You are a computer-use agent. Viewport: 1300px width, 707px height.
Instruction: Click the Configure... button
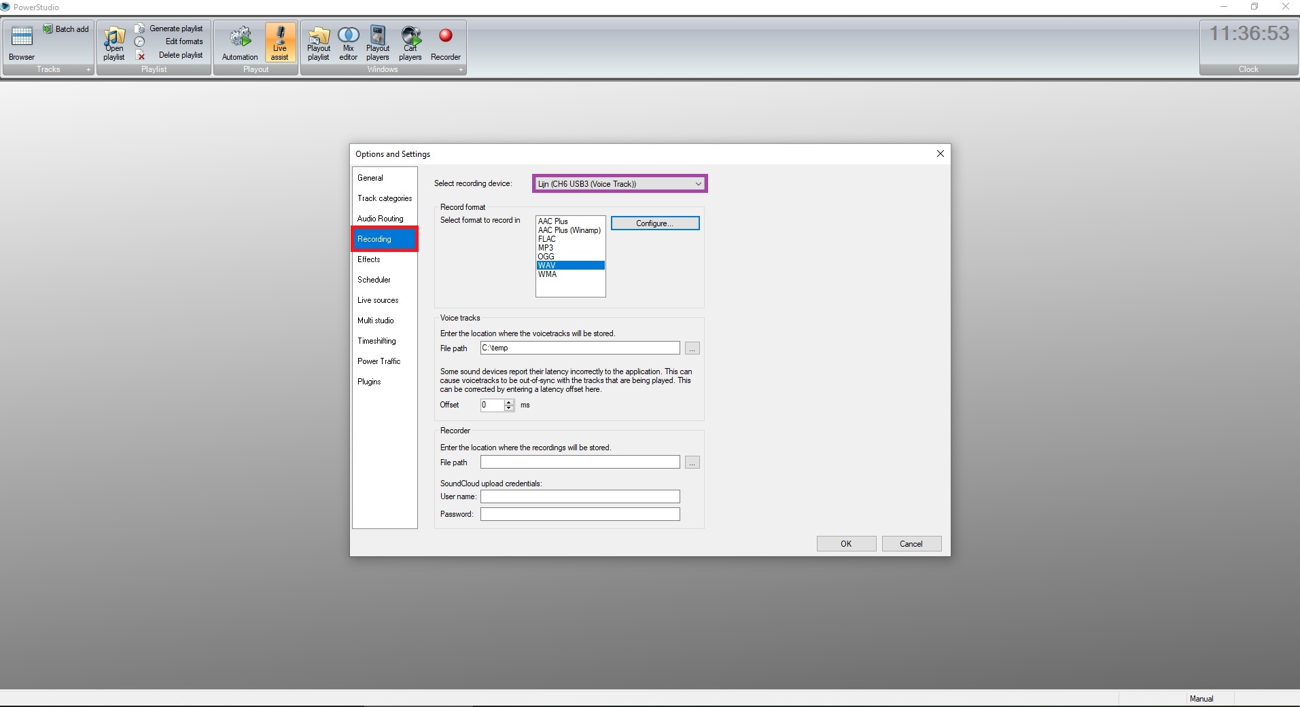click(x=654, y=223)
